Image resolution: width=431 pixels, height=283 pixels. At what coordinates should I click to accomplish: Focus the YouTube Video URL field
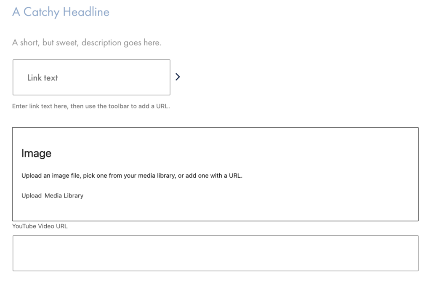coord(215,253)
